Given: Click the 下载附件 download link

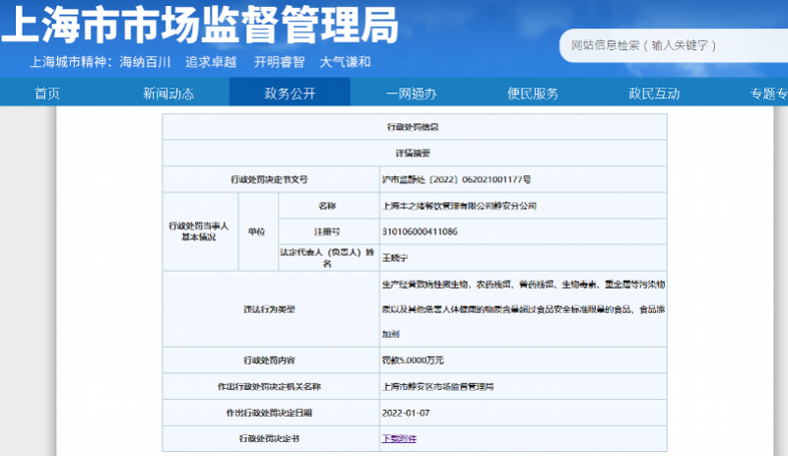Looking at the screenshot, I should coord(399,438).
